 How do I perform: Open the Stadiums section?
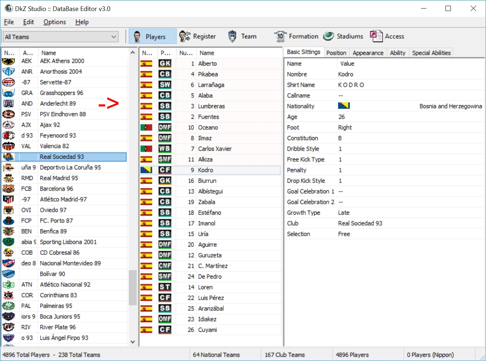coord(343,37)
